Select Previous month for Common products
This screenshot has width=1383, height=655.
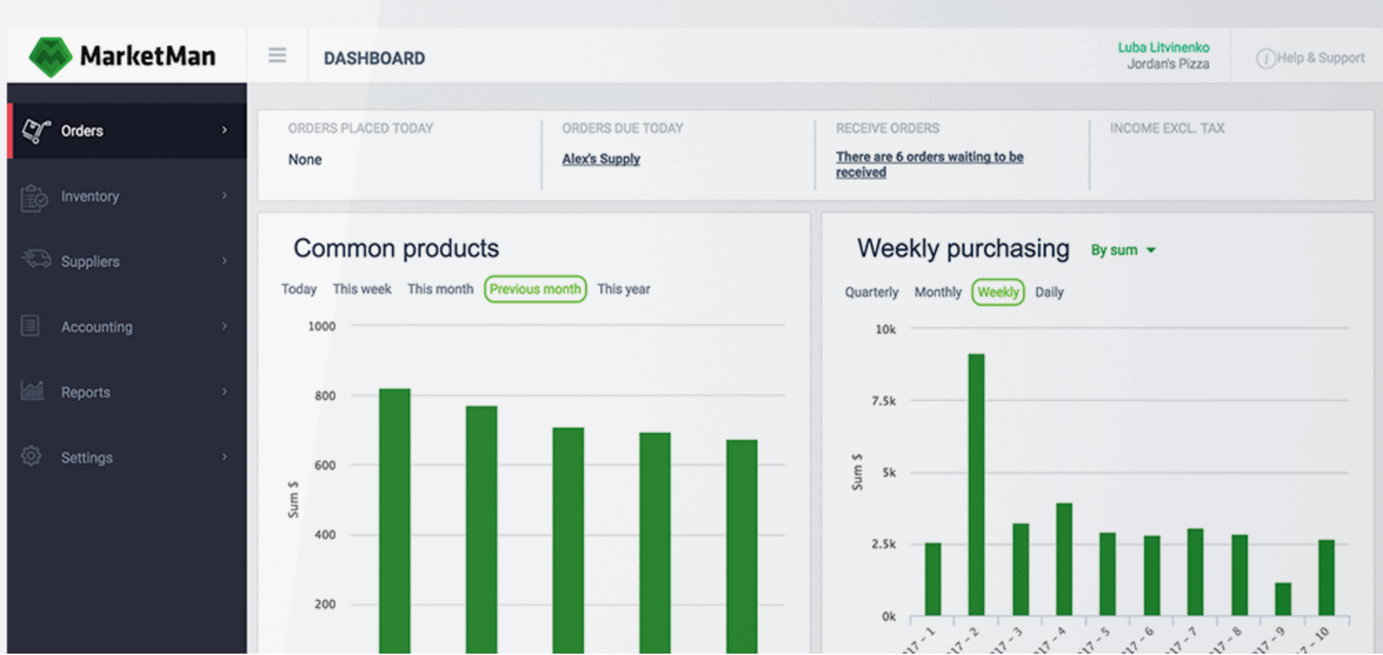[x=535, y=289]
